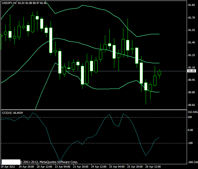
Task: Click the MetaQuotes Software Corp. copyright text
Action: (x=49, y=162)
